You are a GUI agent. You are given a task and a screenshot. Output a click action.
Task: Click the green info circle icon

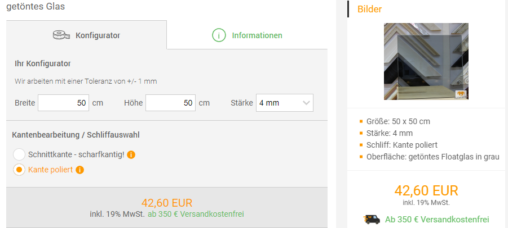219,35
